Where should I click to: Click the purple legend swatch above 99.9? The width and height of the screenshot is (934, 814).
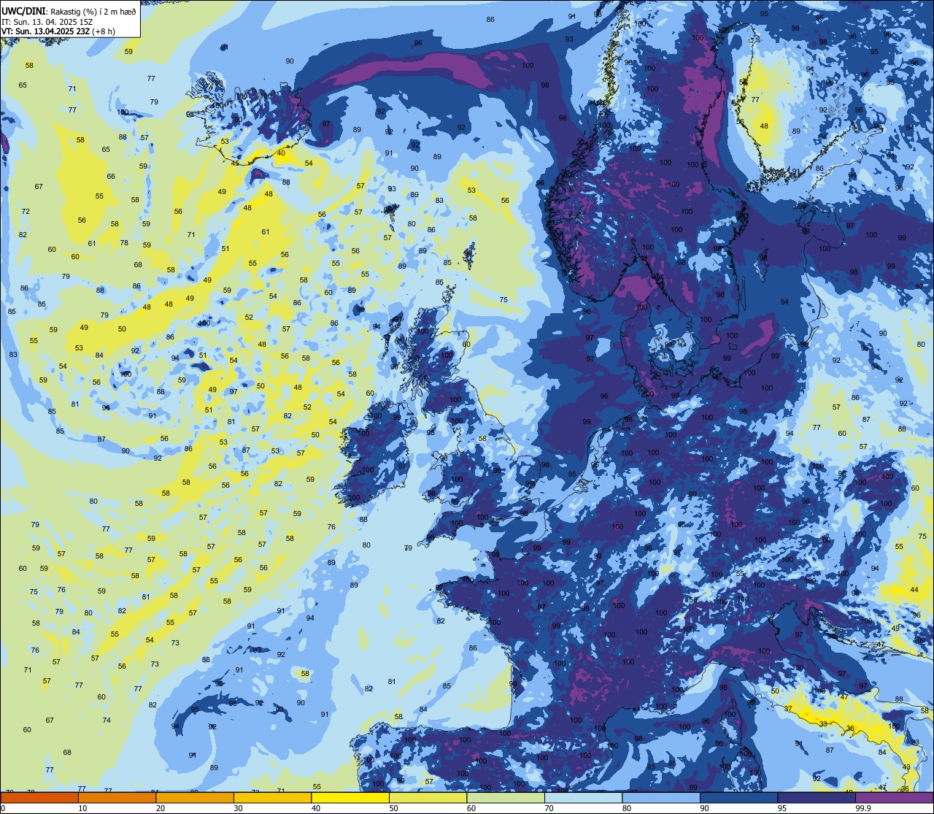click(895, 797)
